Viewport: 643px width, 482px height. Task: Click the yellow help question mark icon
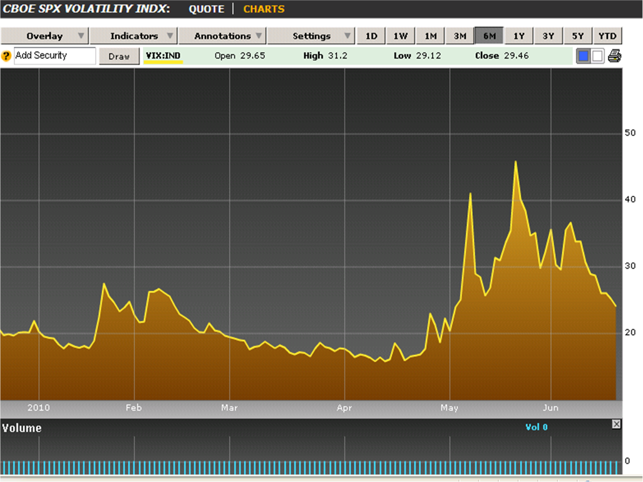coord(7,56)
